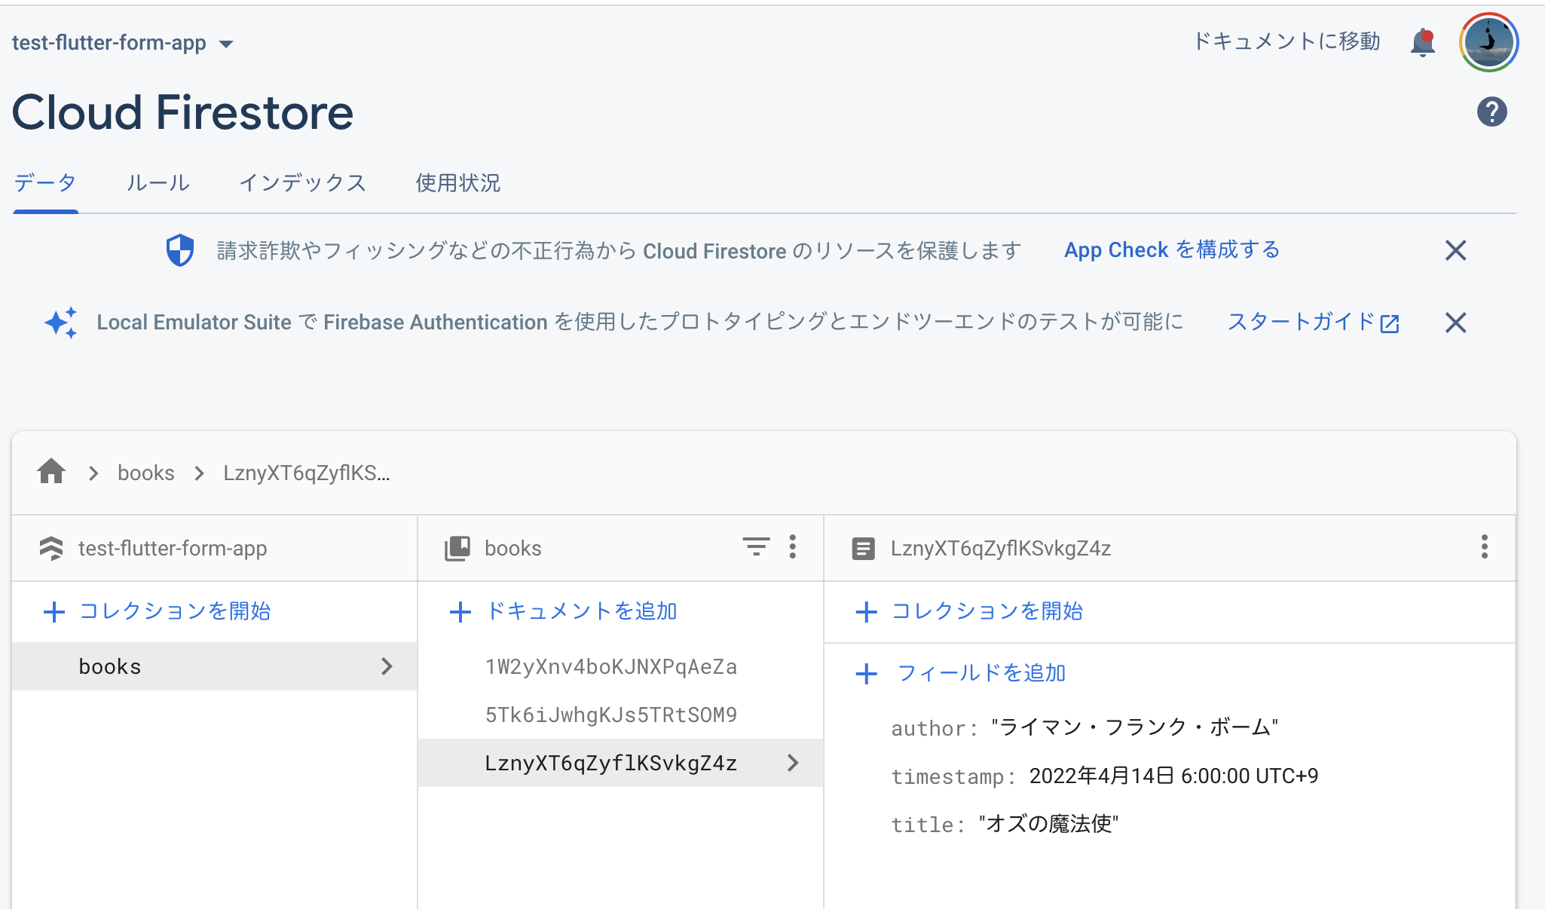Click the help question mark icon
Screen dimensions: 1545x909
tap(1491, 112)
